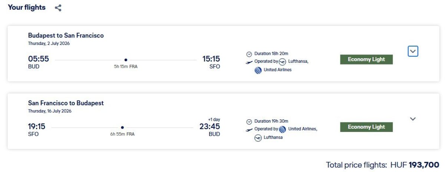Click the Lufthansa logo on return flight
The height and width of the screenshot is (172, 445).
[x=258, y=138]
